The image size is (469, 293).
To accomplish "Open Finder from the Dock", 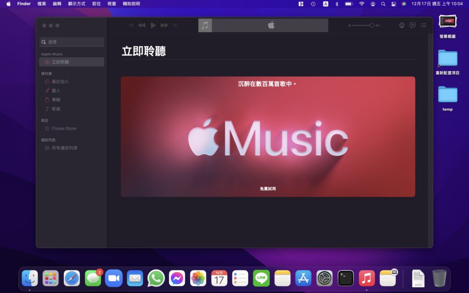I will [x=30, y=278].
